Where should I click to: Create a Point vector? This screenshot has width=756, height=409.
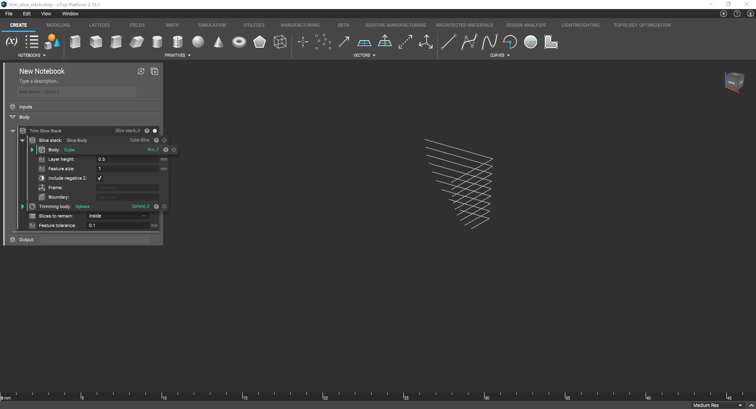coord(303,42)
